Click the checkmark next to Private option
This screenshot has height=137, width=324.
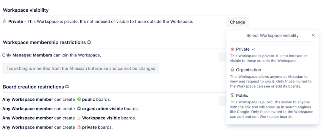point(253,49)
